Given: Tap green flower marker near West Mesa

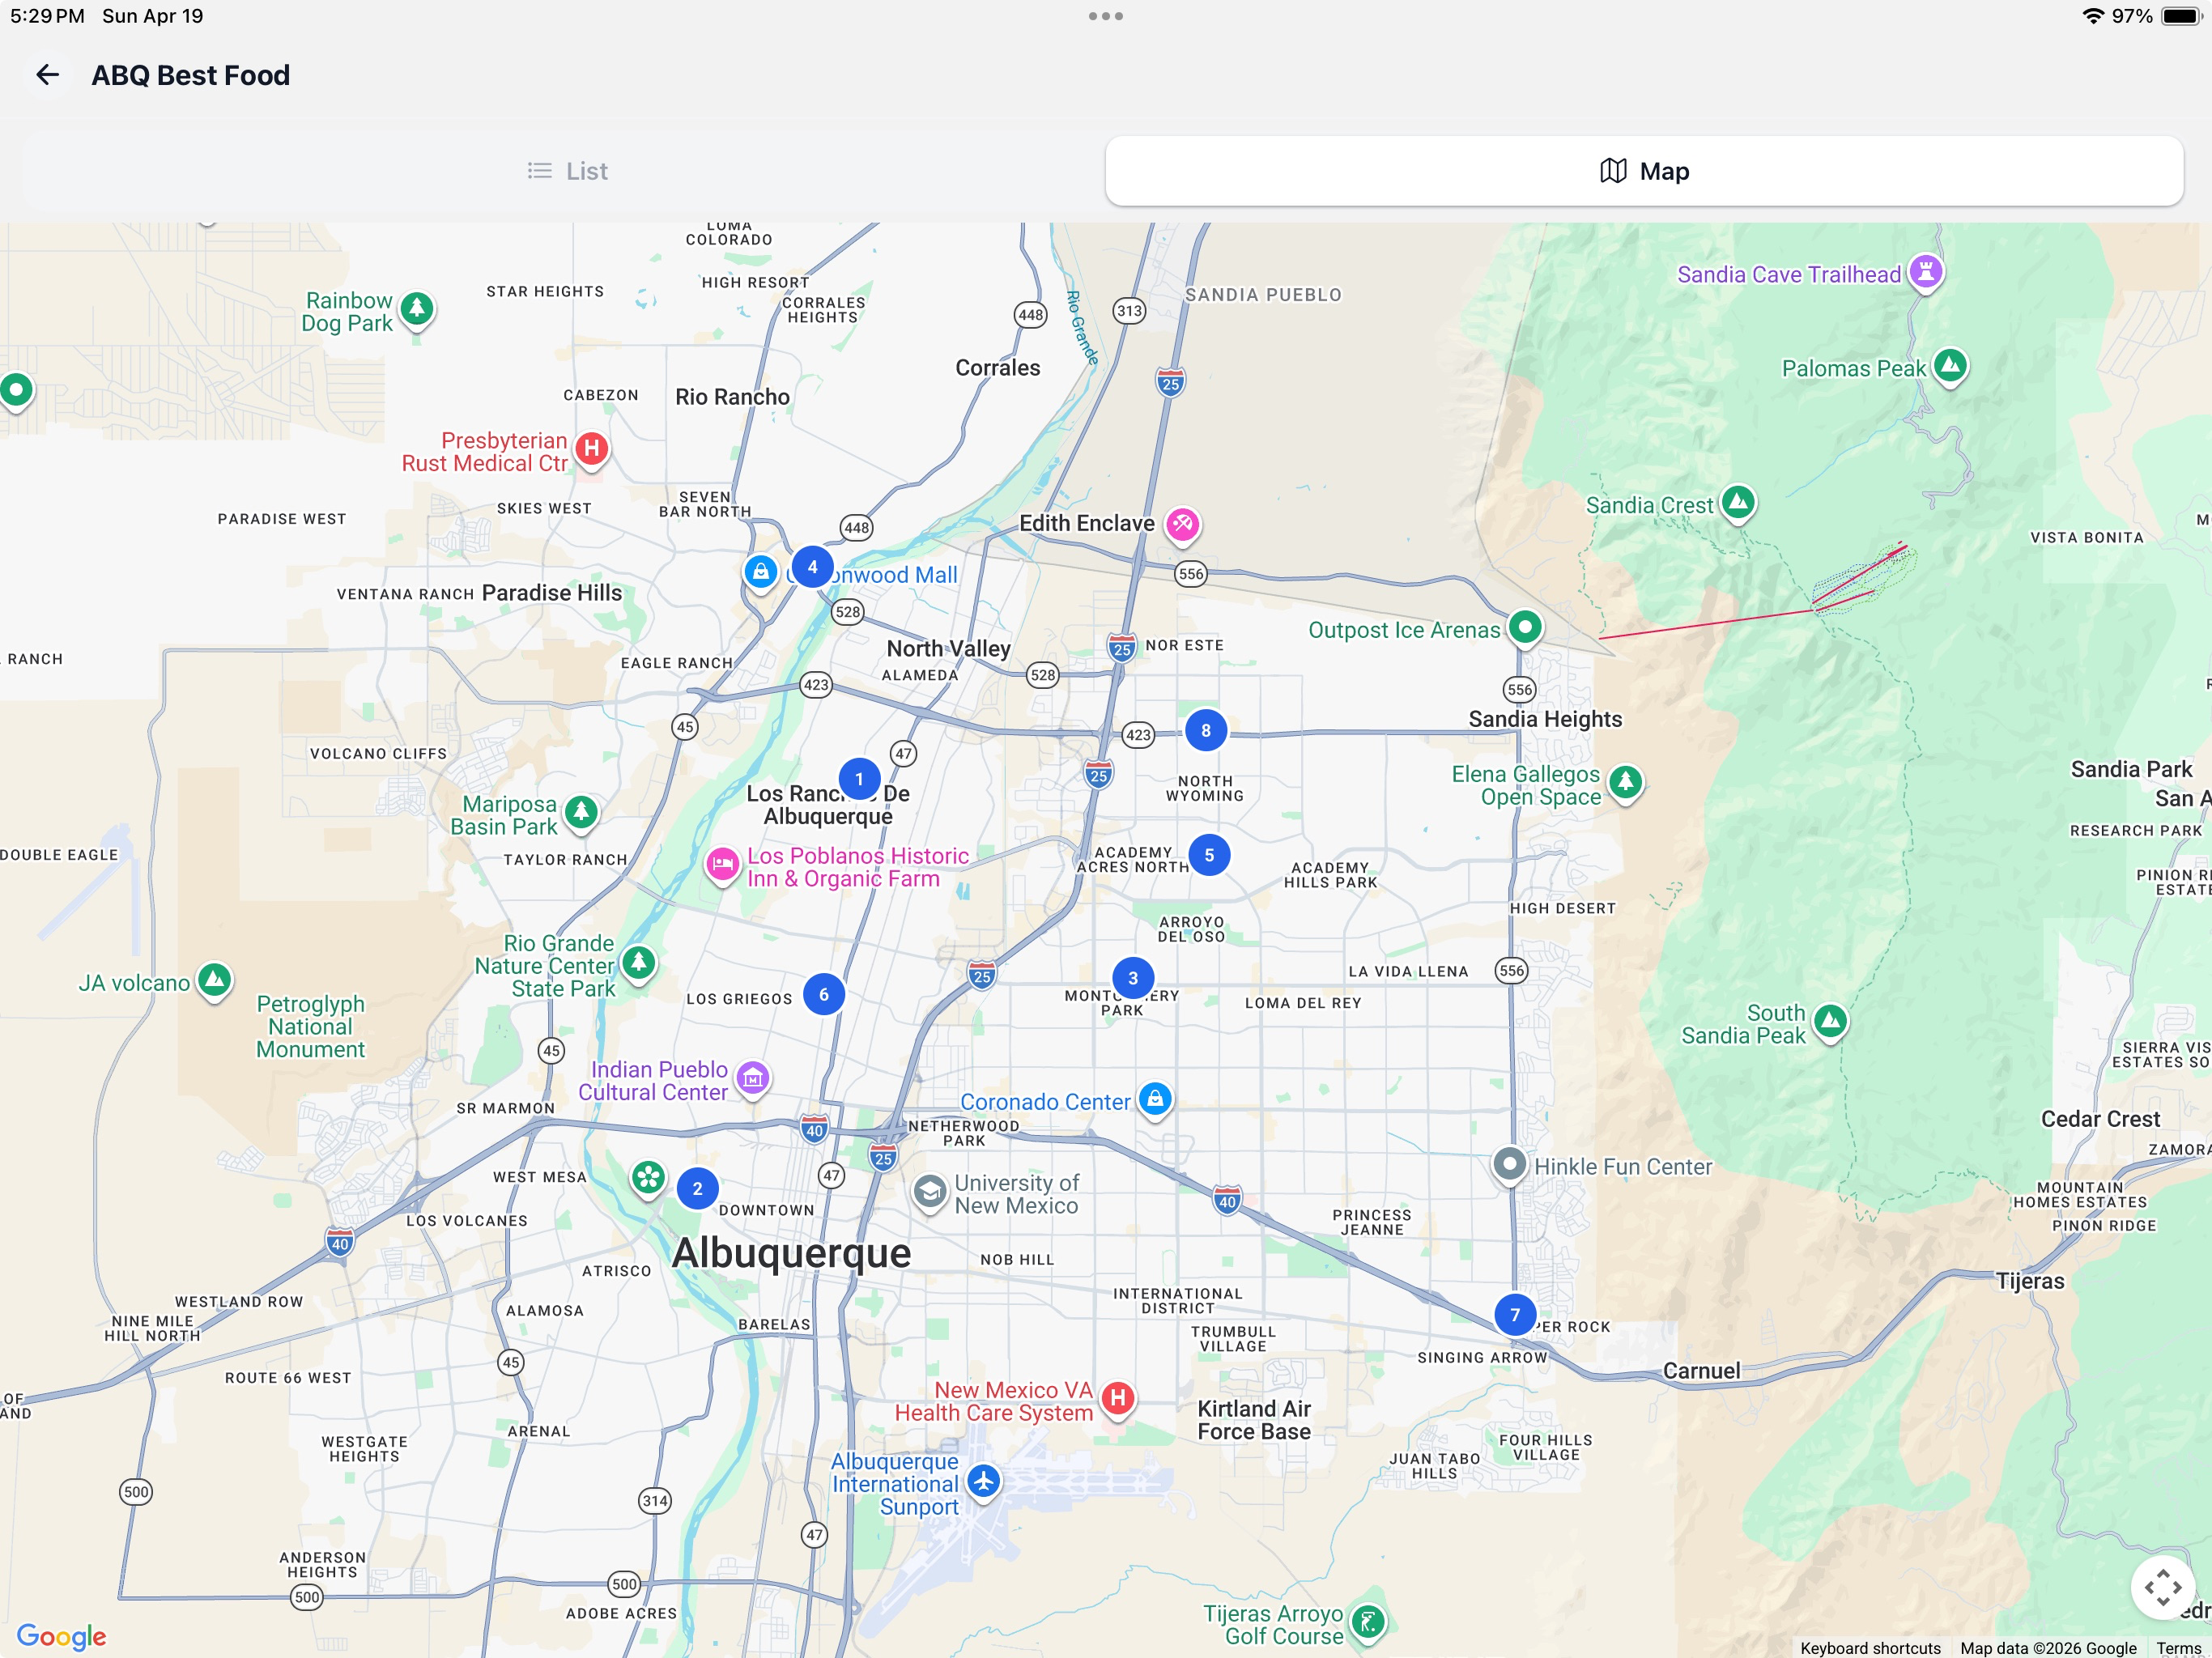Looking at the screenshot, I should (648, 1179).
